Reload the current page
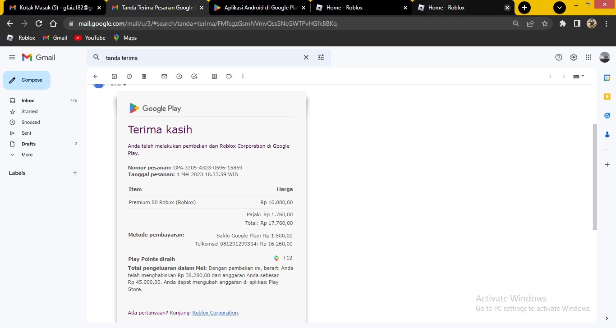616x328 pixels. coord(39,23)
